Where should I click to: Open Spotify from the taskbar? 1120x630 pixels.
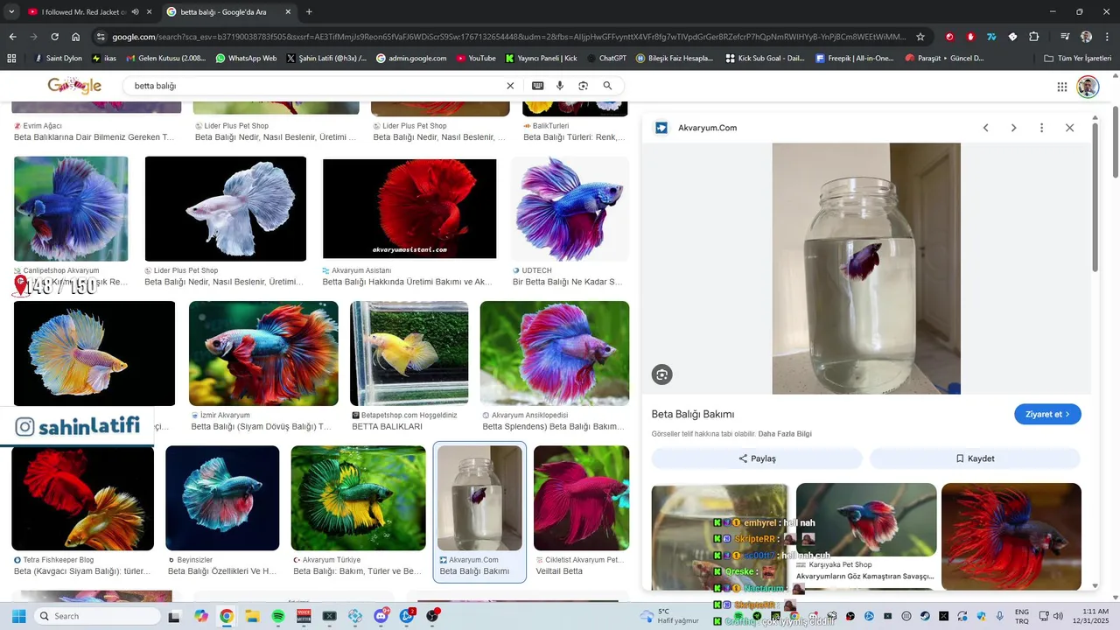pos(278,616)
